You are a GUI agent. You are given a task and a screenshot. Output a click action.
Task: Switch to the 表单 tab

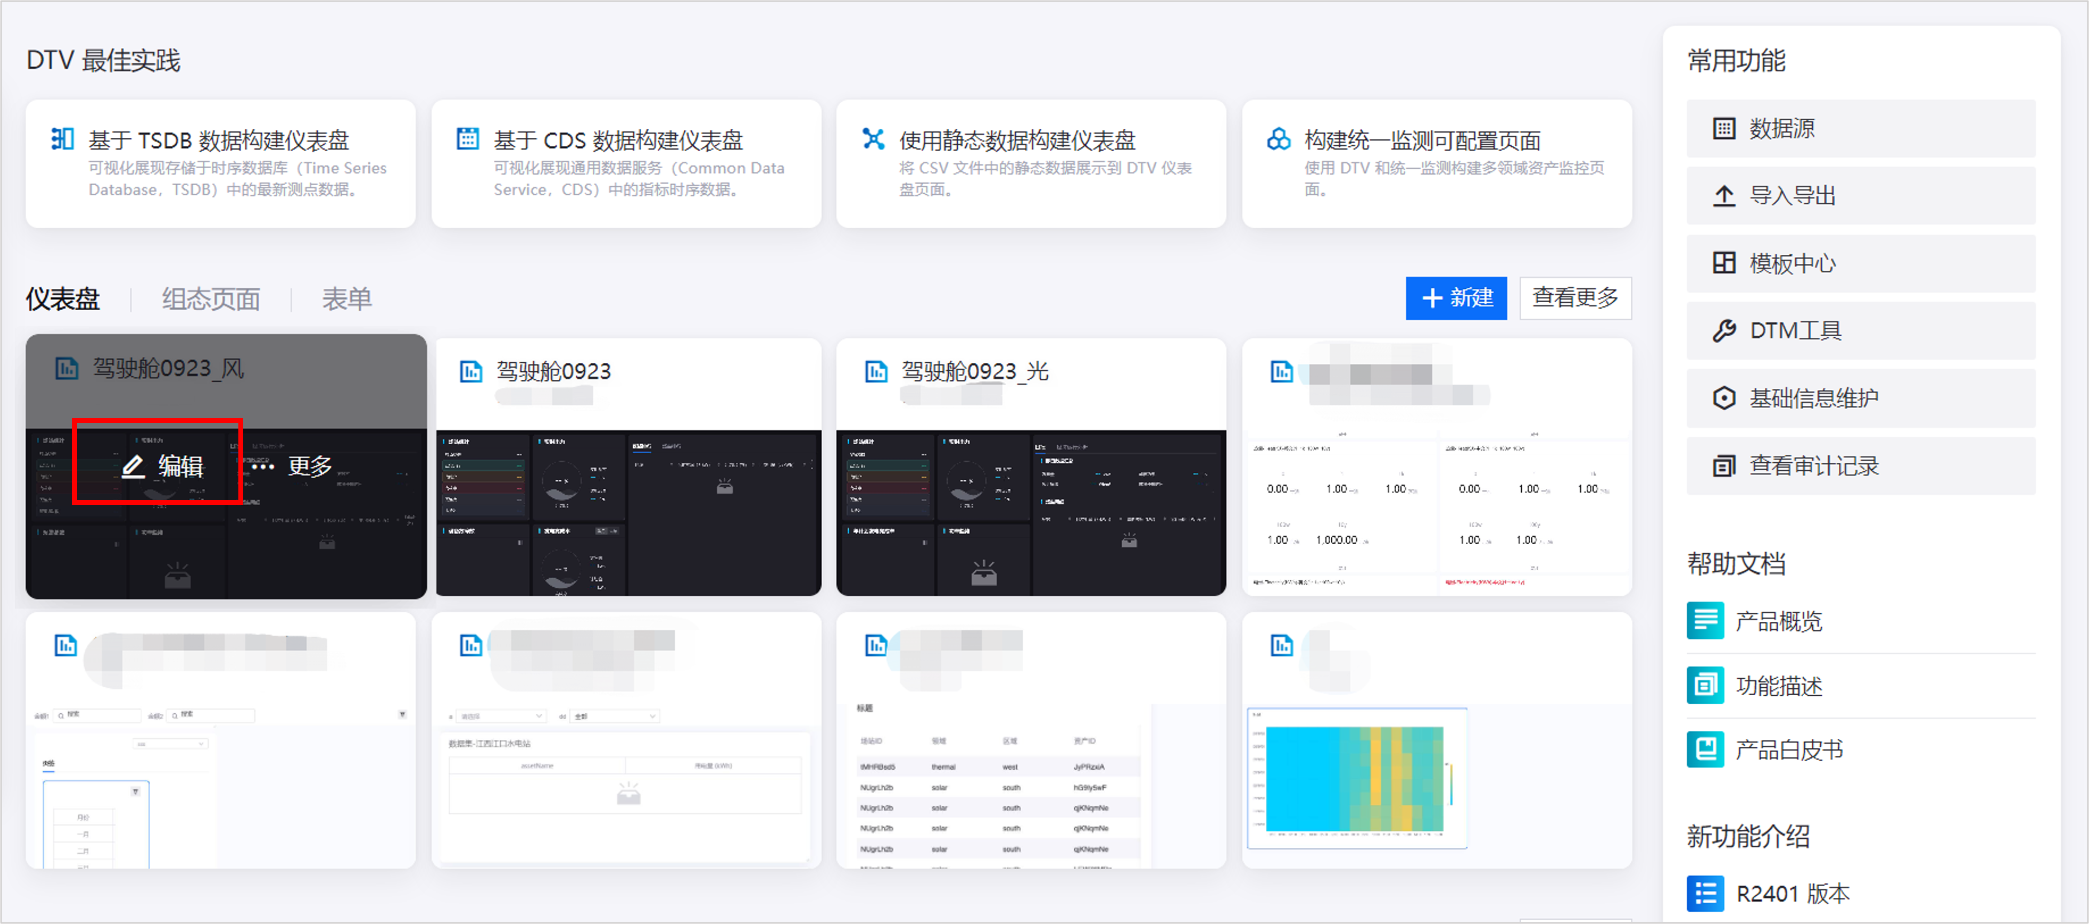[346, 299]
